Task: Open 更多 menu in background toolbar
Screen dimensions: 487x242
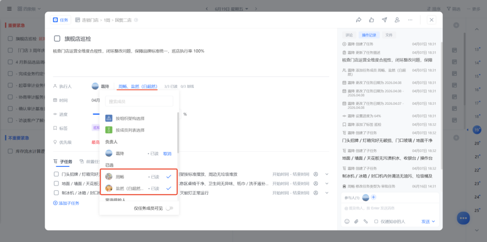Action: tap(473, 9)
